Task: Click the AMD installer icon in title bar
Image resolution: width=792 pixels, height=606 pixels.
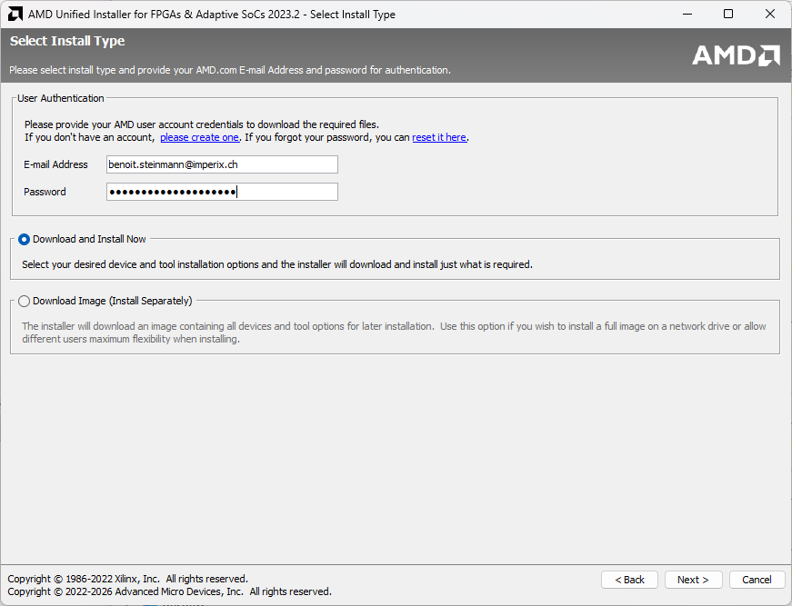Action: pyautogui.click(x=15, y=15)
